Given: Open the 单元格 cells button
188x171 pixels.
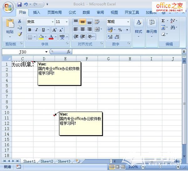Looking at the screenshot, I should (152, 29).
